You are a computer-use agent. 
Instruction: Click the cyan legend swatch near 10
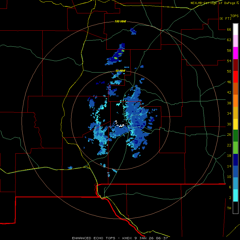coord(235,195)
